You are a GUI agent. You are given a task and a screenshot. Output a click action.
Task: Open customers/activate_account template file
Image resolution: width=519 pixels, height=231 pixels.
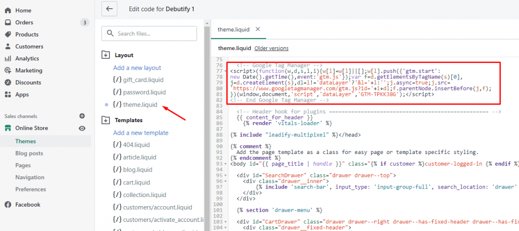point(158,219)
